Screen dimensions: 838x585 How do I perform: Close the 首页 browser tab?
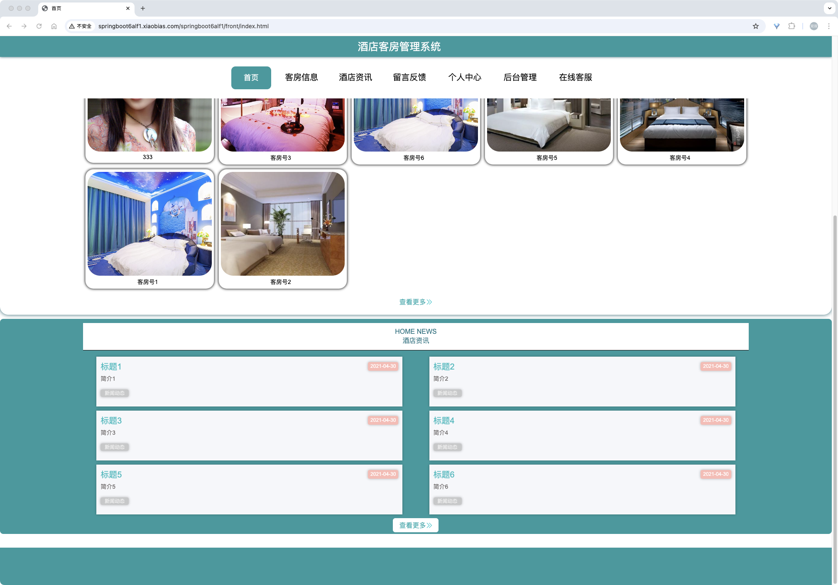coord(128,8)
